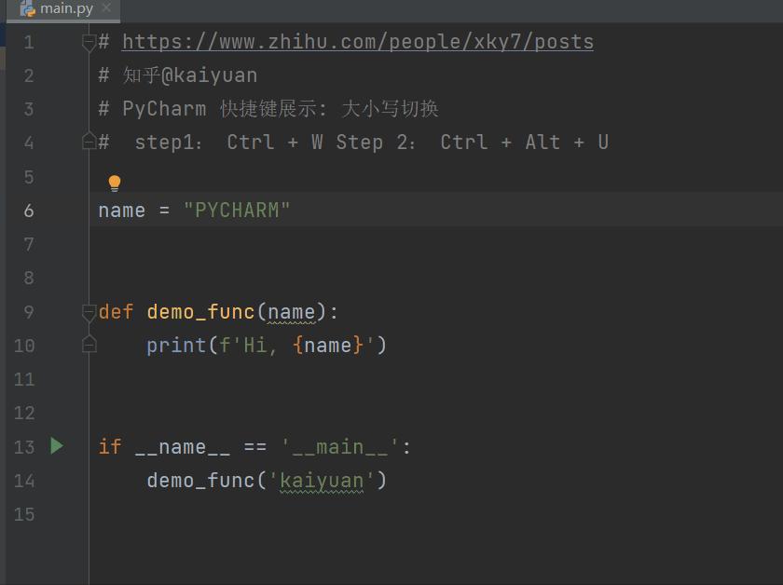Open the zhihu.com posts hyperlink
The width and height of the screenshot is (783, 585).
[x=358, y=42]
